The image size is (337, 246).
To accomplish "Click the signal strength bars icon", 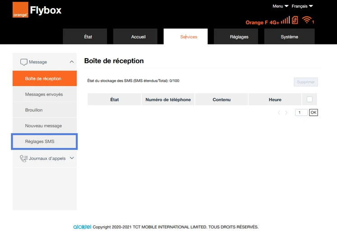I will (286, 20).
